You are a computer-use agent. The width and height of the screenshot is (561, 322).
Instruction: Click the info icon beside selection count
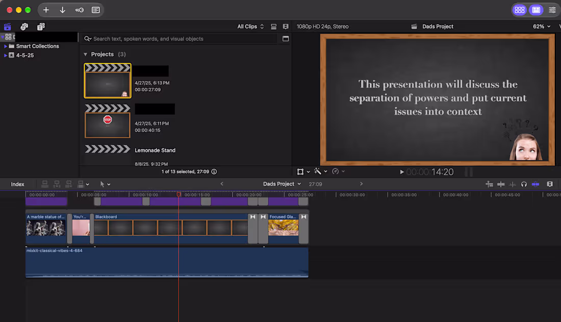pos(214,171)
